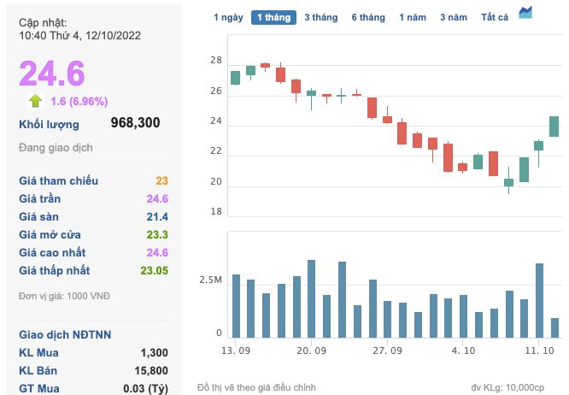Image resolution: width=569 pixels, height=395 pixels.
Task: Click the Khối lượng value 968,300
Action: coord(135,123)
